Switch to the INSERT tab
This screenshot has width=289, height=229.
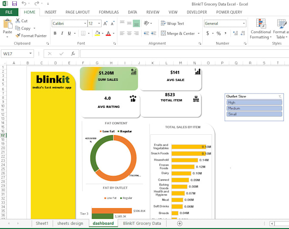[x=50, y=12]
